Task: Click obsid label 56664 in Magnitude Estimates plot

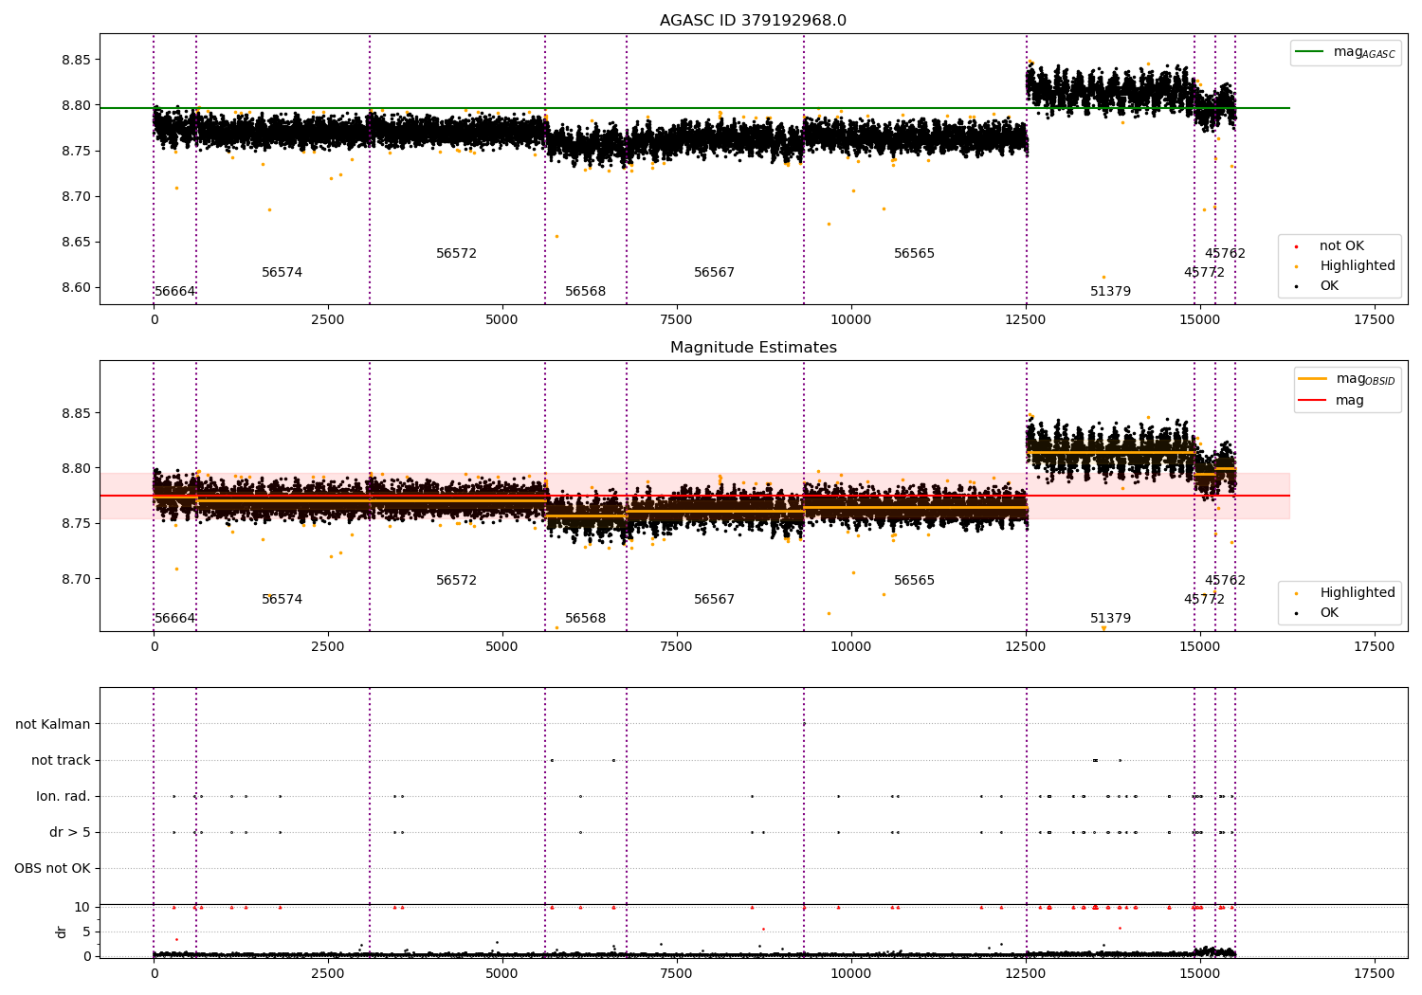Action: [174, 619]
